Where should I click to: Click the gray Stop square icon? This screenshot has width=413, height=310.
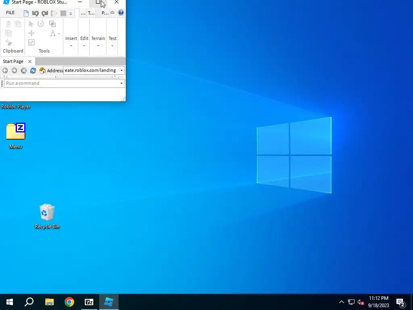[63, 13]
